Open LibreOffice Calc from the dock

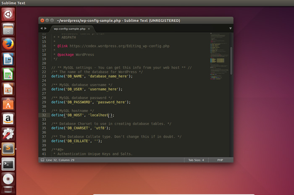[x=8, y=74]
